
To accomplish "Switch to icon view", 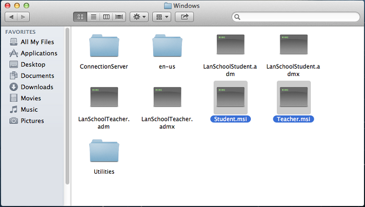I will (x=80, y=17).
